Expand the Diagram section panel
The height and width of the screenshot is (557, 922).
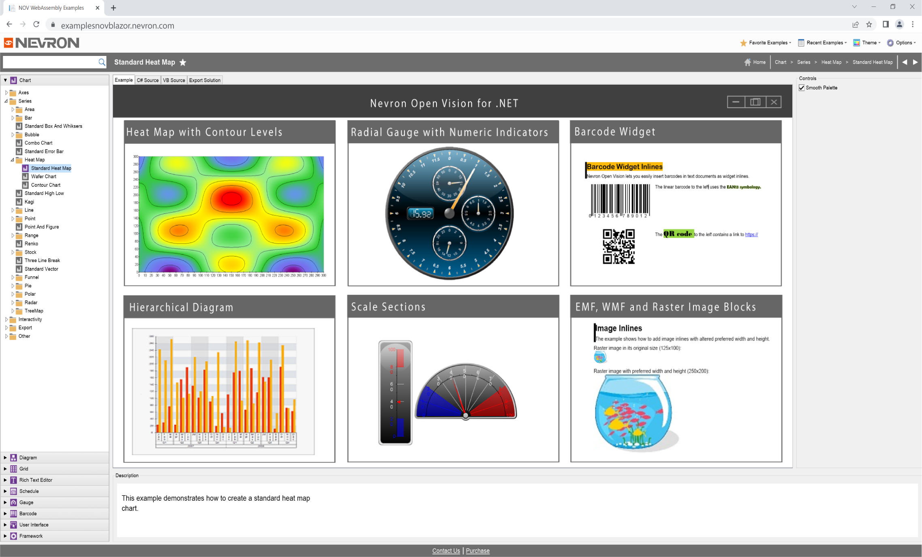[5, 457]
